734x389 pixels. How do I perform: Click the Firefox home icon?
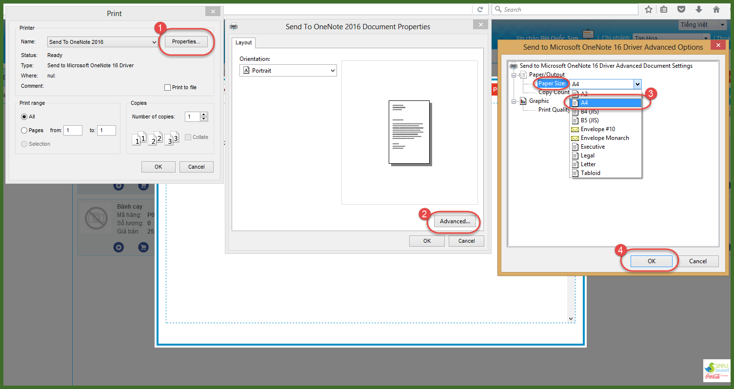pyautogui.click(x=716, y=9)
